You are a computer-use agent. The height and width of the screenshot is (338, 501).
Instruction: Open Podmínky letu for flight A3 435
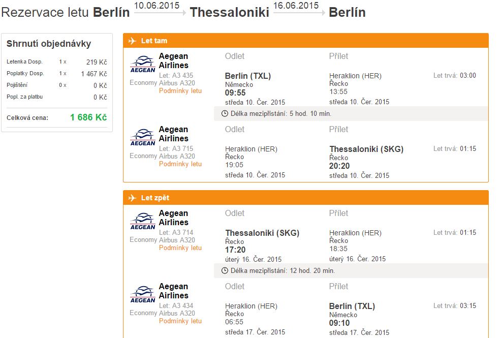coord(180,91)
